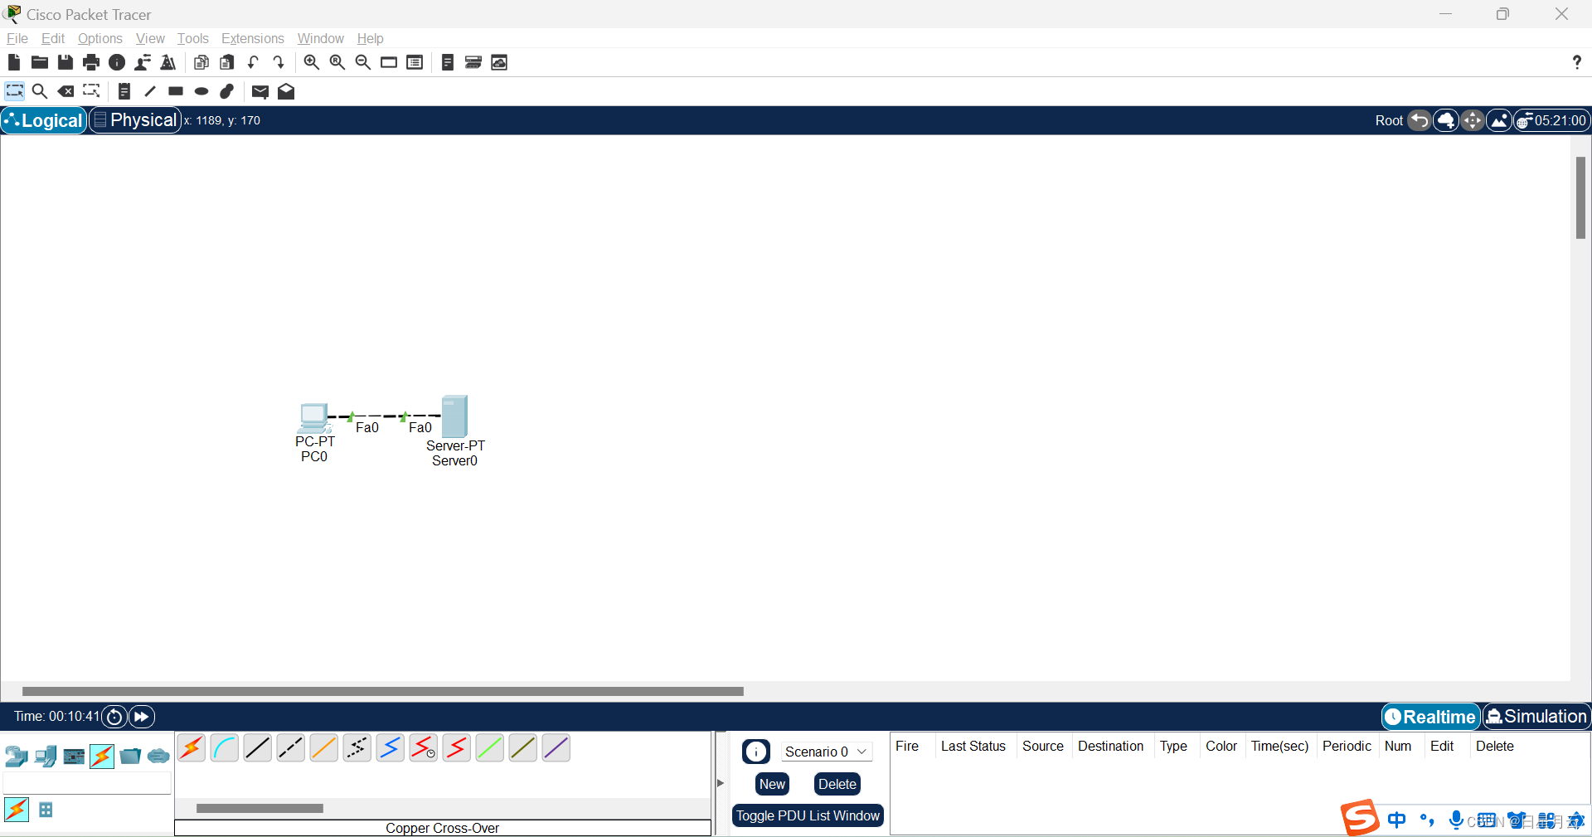Click the Power Cycle Devices button
Screen dimensions: 1592x837
[114, 717]
